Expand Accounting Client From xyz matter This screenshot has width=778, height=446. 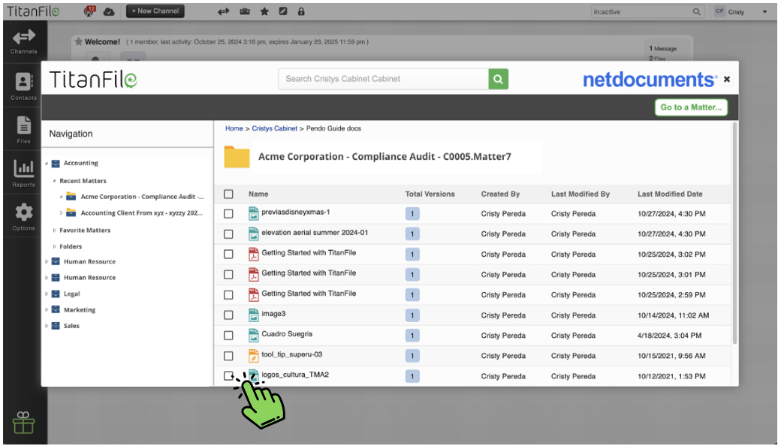coord(62,212)
